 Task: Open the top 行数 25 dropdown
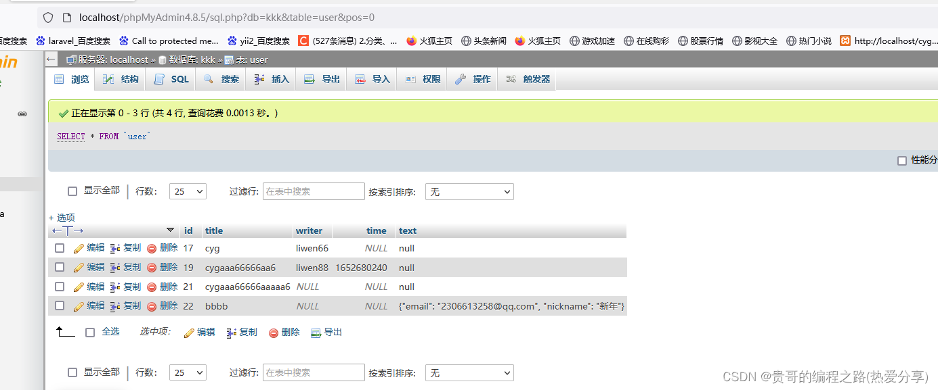(188, 191)
